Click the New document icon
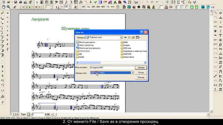The width and height of the screenshot is (223, 125). 3,2
